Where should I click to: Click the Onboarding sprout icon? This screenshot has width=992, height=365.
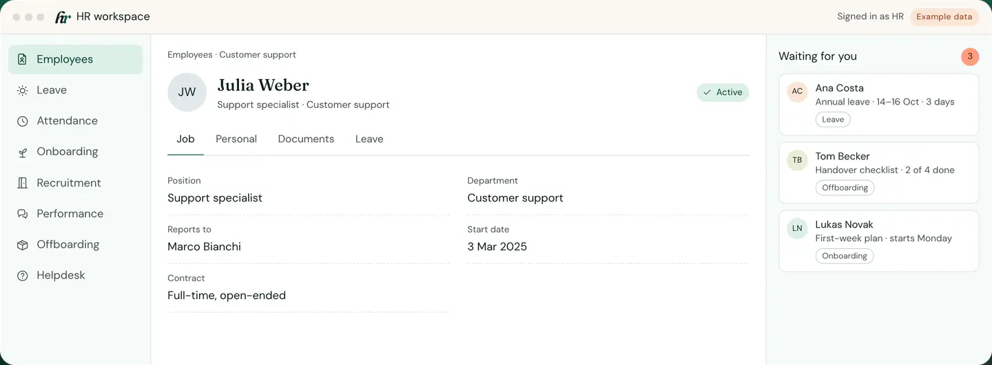23,152
